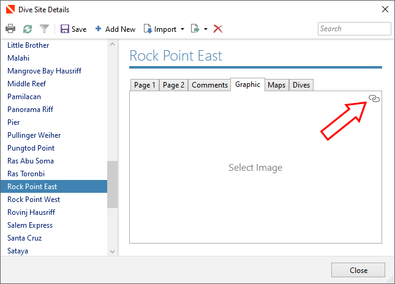Click the Select Image placeholder area
This screenshot has width=395, height=284.
coord(255,168)
